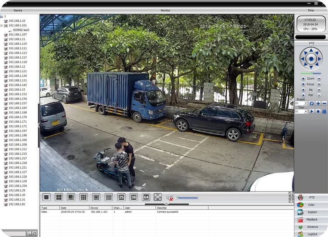The height and width of the screenshot is (237, 328).
Task: Move camera up-left with PTZ diagonal arrow
Action: 306,53
